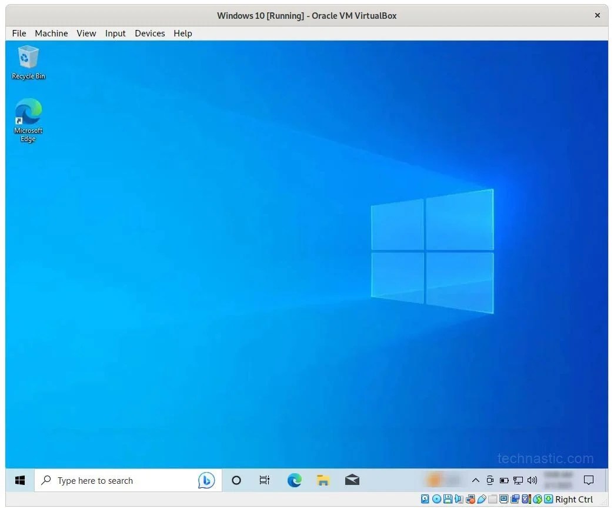Viewport: 614px width, 512px height.
Task: Click the audio status icon in VirtualBox
Action: (459, 499)
